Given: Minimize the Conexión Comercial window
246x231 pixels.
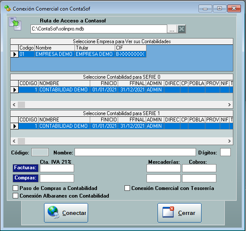Looking at the screenshot, I should click(205, 8).
